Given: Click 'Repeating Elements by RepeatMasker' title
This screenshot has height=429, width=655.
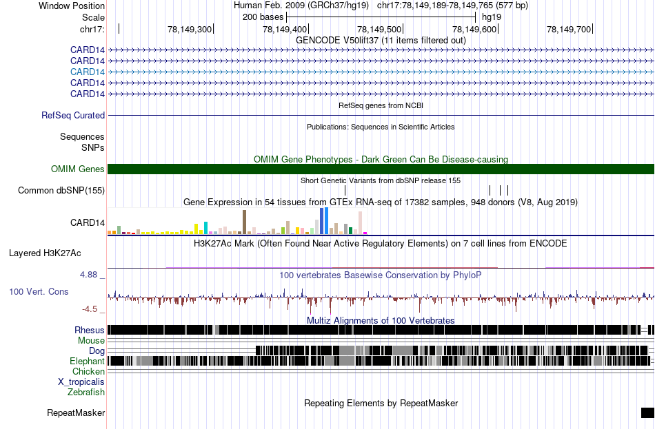Looking at the screenshot, I should pyautogui.click(x=381, y=403).
